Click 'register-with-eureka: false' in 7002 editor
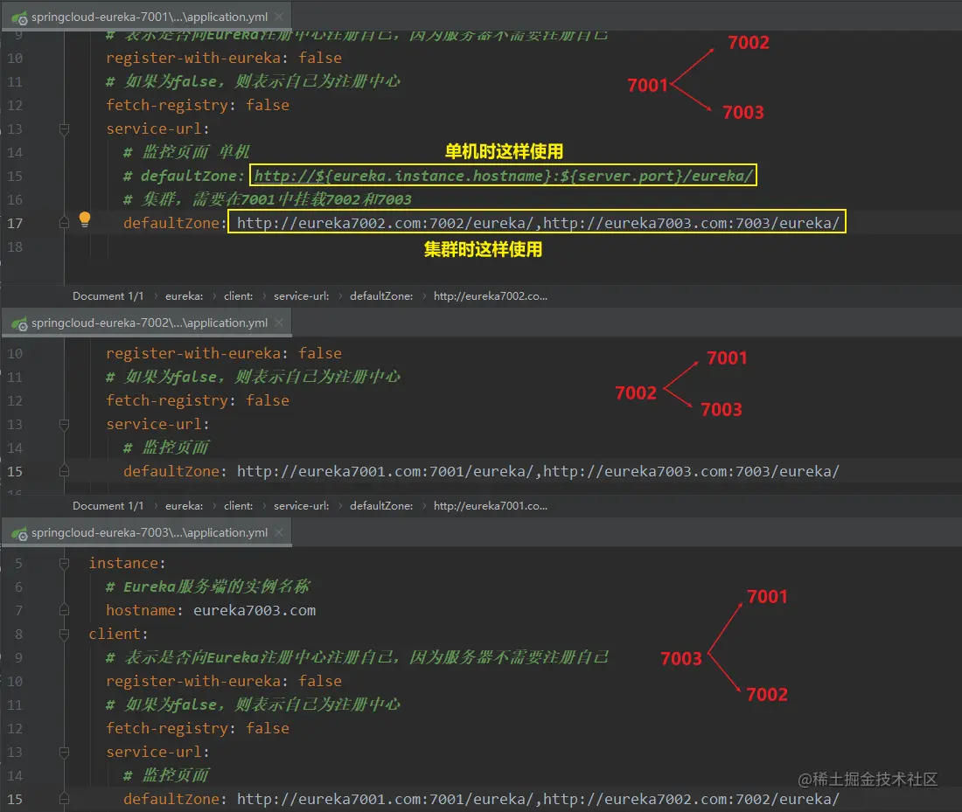The image size is (962, 812). pos(223,354)
